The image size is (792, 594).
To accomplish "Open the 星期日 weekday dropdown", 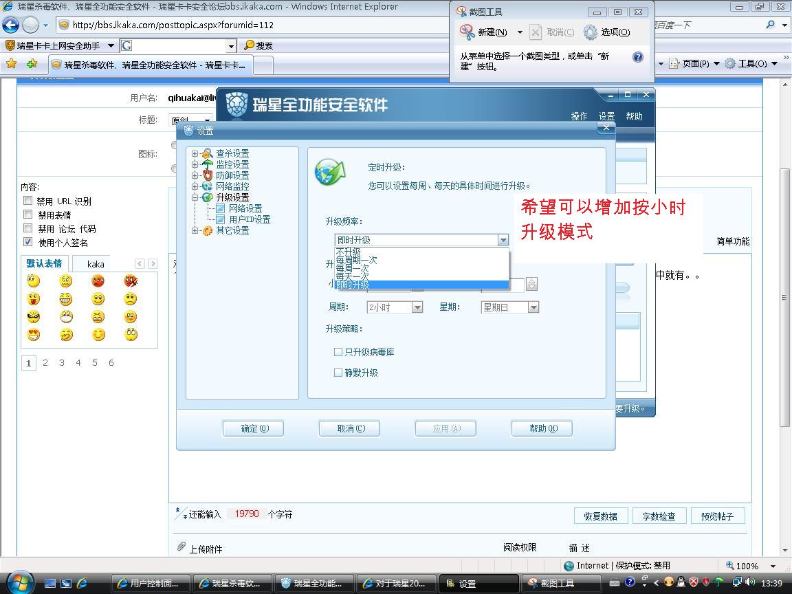I will (533, 307).
